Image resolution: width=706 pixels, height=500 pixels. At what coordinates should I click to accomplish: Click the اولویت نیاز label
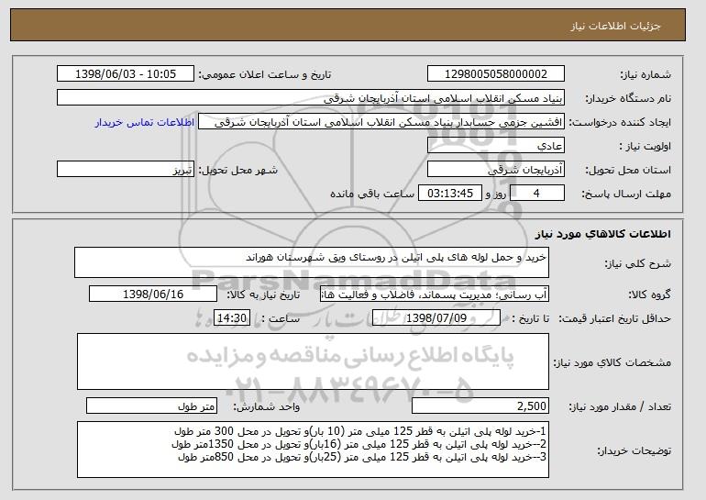pos(645,147)
